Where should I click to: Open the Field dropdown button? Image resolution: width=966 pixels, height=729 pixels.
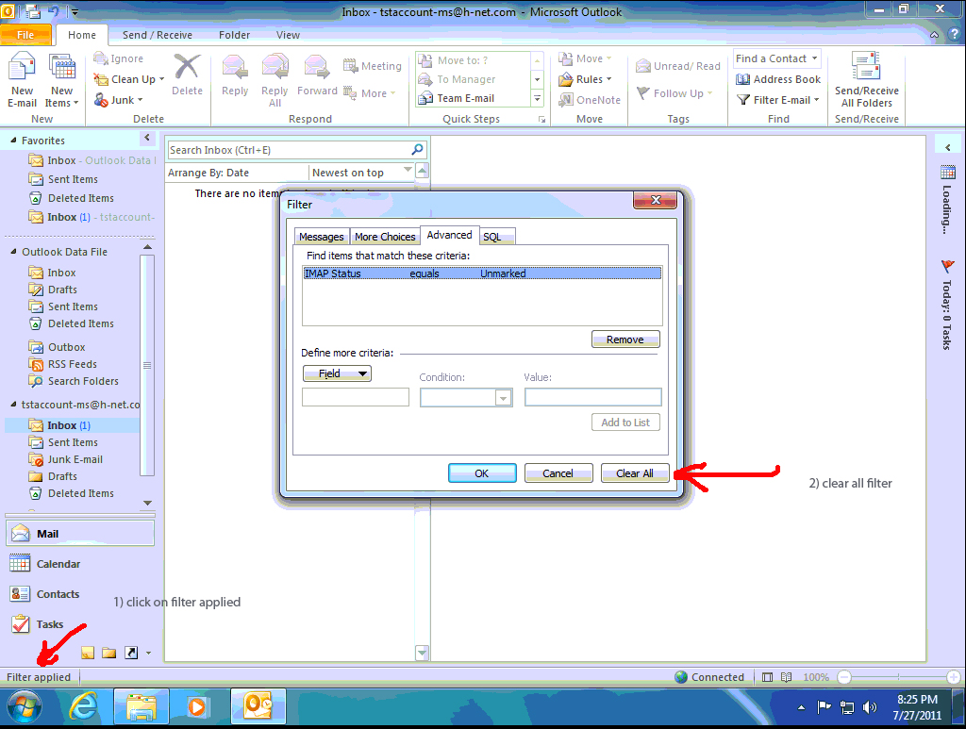point(337,373)
